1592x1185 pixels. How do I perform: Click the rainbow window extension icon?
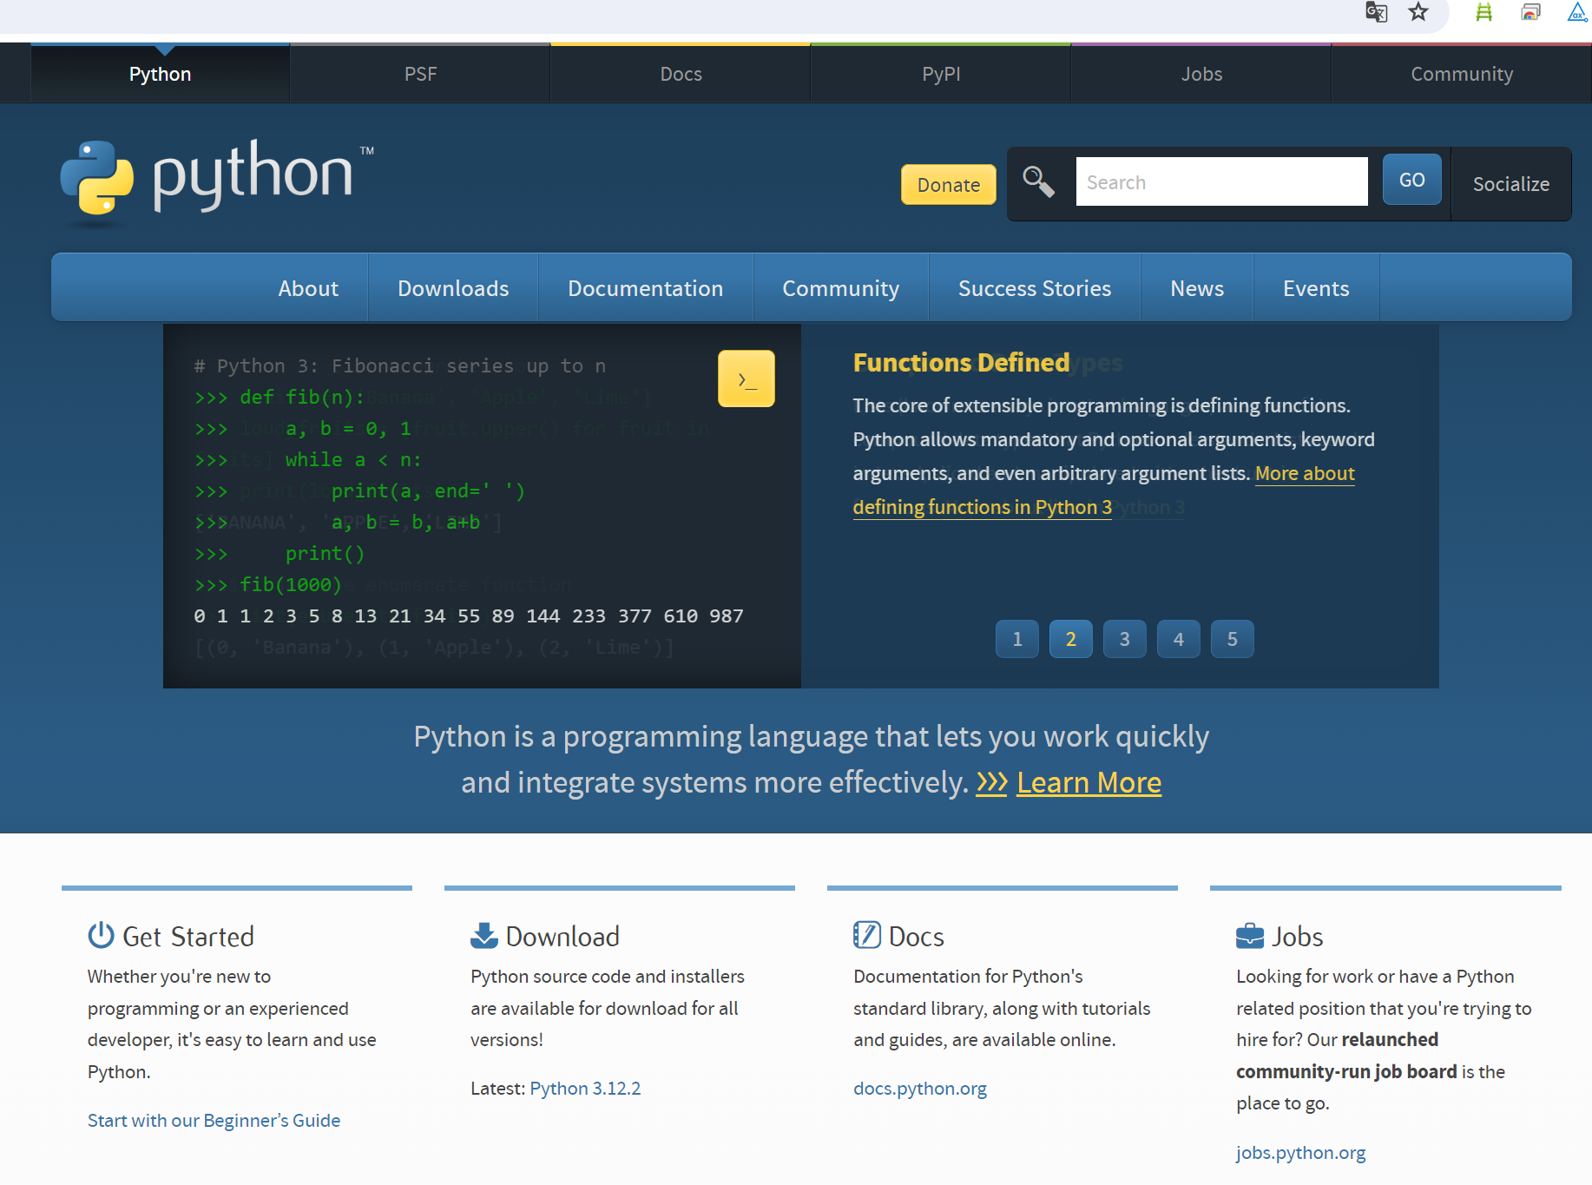point(1530,12)
